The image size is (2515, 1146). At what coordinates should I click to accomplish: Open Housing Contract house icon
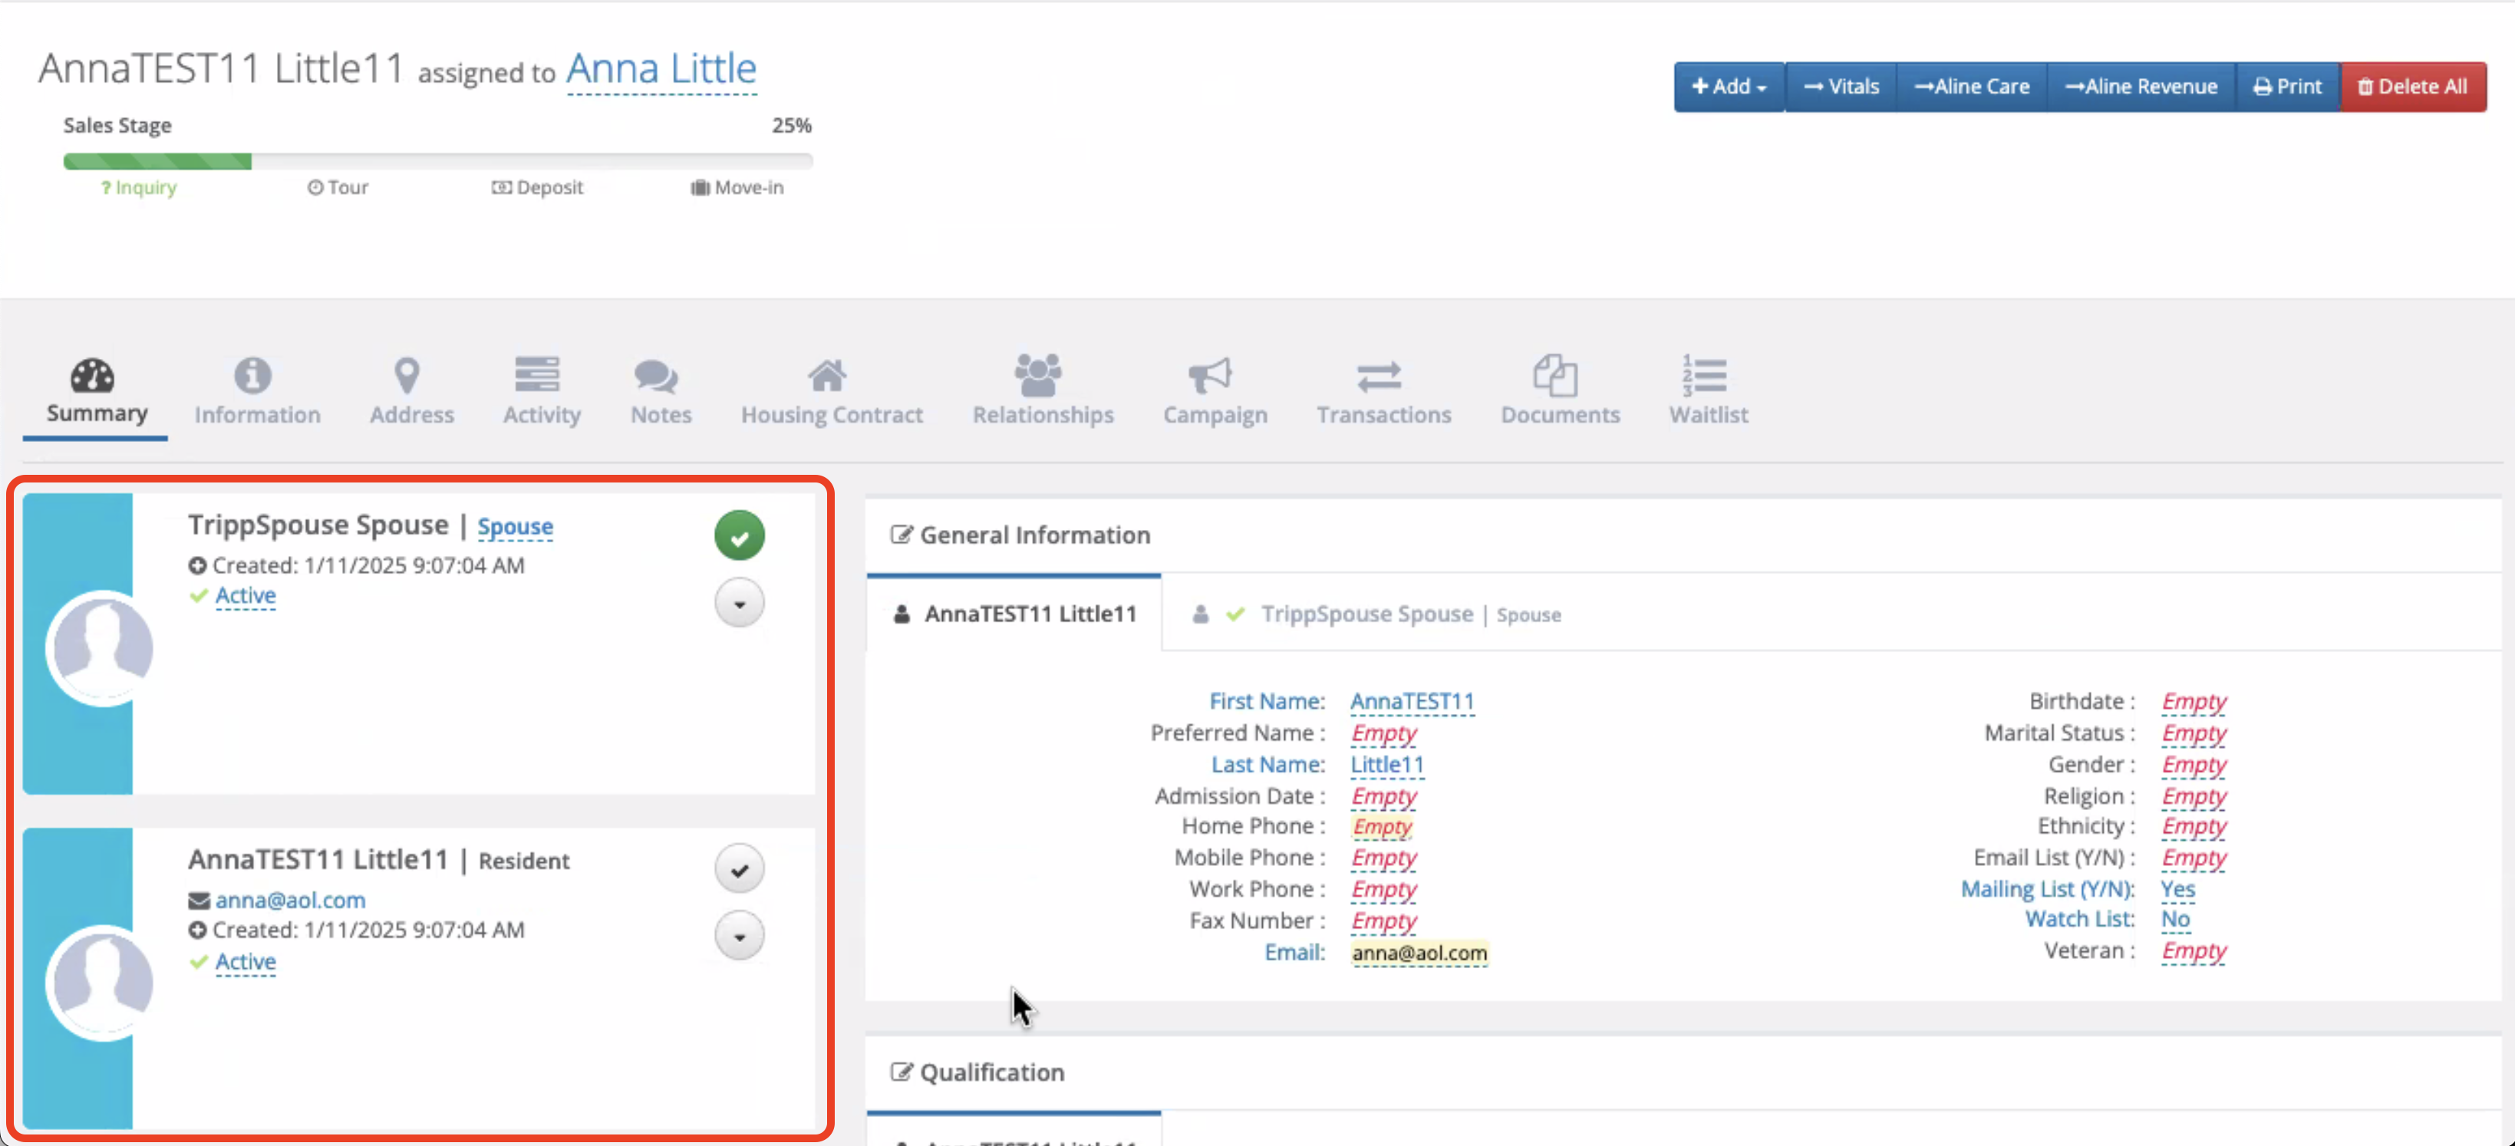pyautogui.click(x=827, y=375)
